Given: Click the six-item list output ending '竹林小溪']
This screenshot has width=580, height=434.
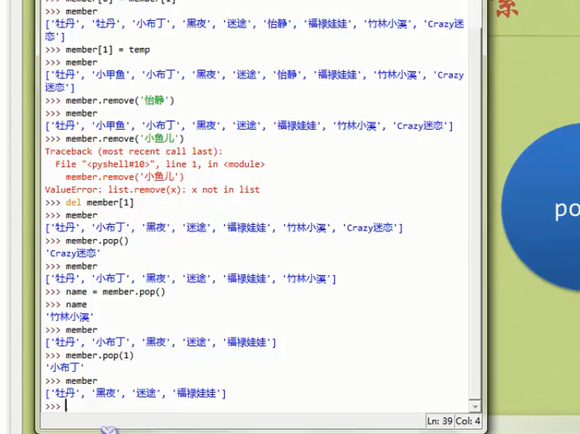Looking at the screenshot, I should (x=190, y=279).
